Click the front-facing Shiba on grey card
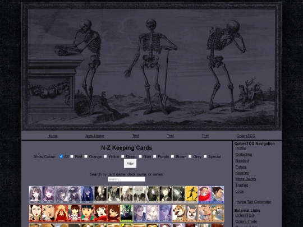The height and width of the screenshot is (227, 303). (x=191, y=214)
